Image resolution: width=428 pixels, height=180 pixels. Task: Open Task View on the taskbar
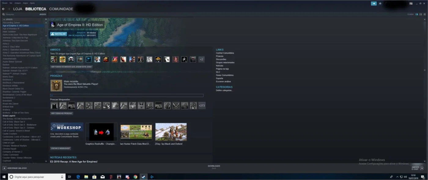(70, 177)
